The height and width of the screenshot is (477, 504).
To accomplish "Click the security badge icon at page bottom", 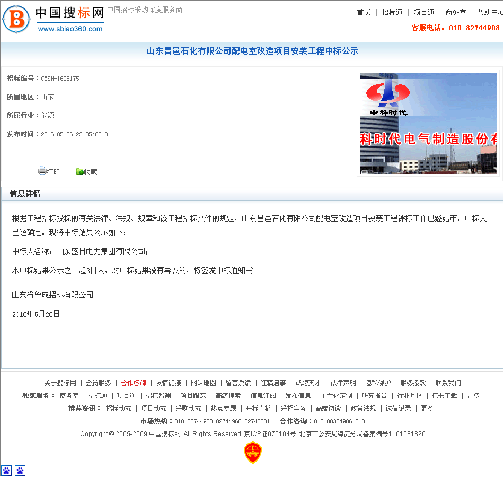I will click(253, 452).
